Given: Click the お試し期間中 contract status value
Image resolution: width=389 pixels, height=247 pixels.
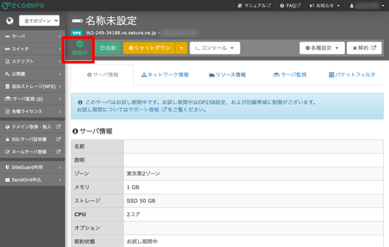Looking at the screenshot, I should tap(142, 241).
